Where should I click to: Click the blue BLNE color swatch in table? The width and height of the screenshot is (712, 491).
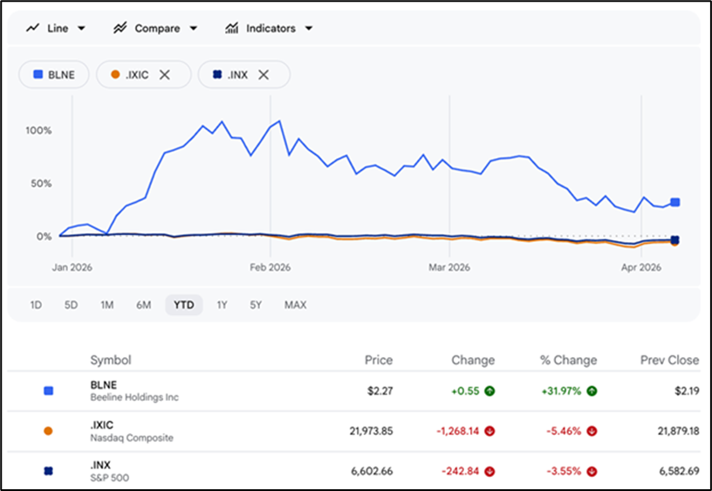[49, 391]
